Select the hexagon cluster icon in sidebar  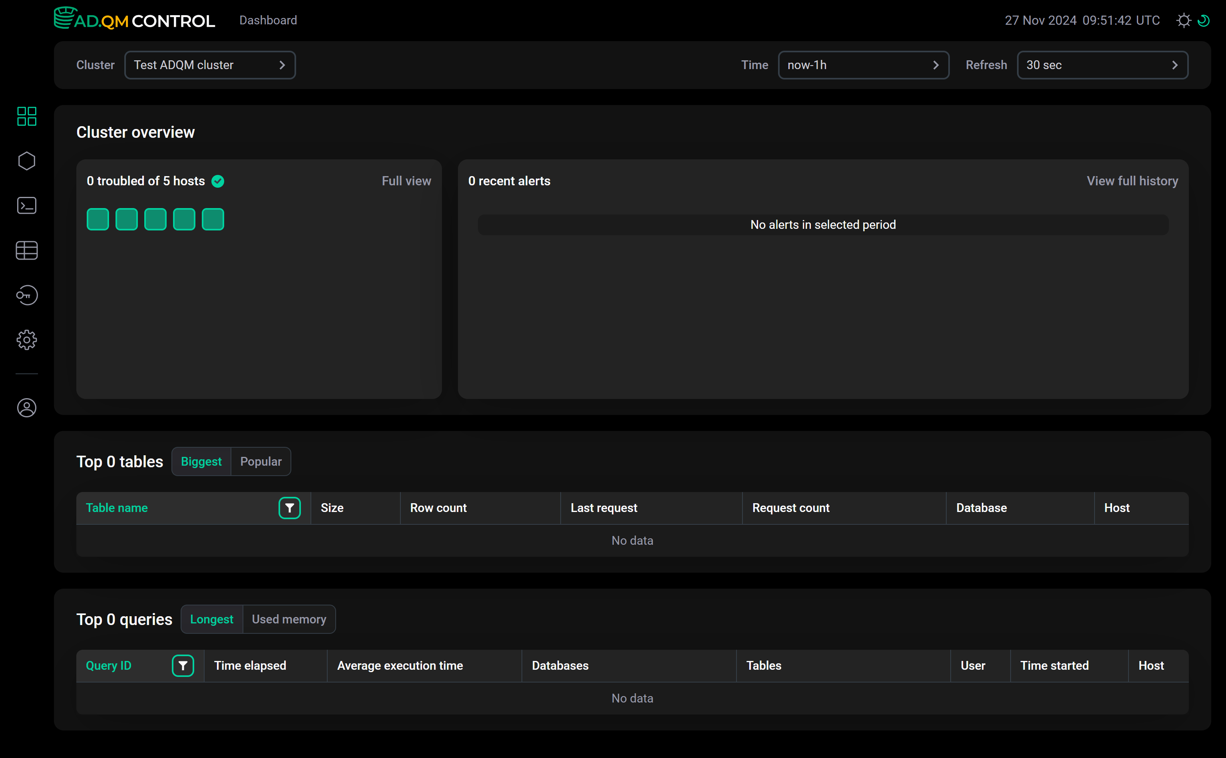point(27,161)
